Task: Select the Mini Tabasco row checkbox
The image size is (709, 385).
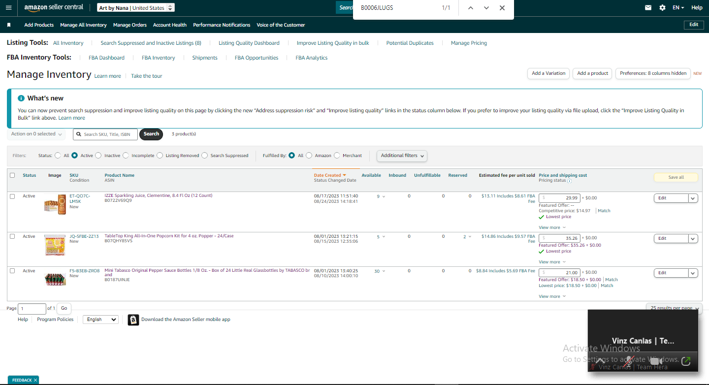Action: pos(12,271)
